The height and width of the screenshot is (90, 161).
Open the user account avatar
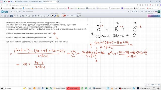tap(159, 12)
